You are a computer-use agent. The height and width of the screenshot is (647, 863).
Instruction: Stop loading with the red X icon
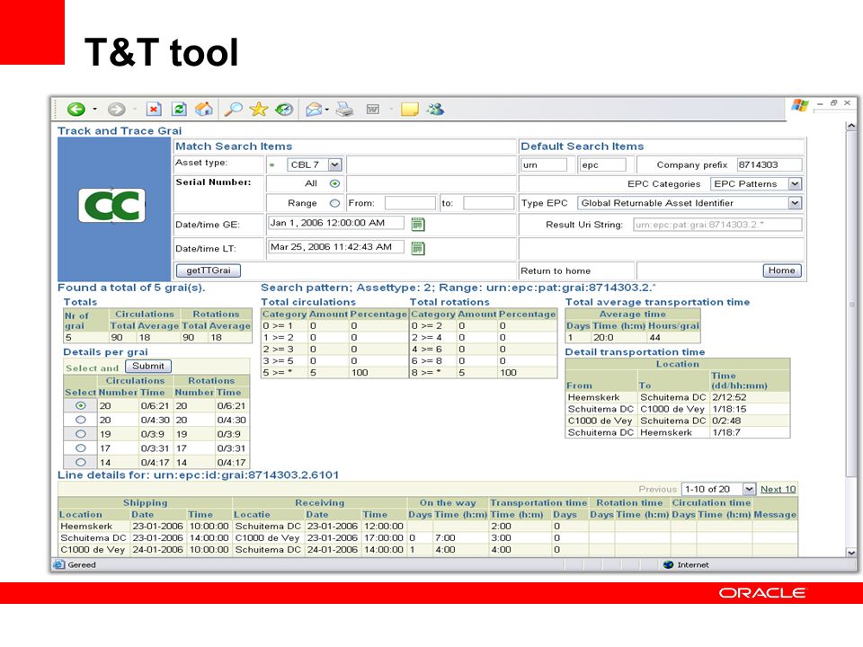(154, 109)
